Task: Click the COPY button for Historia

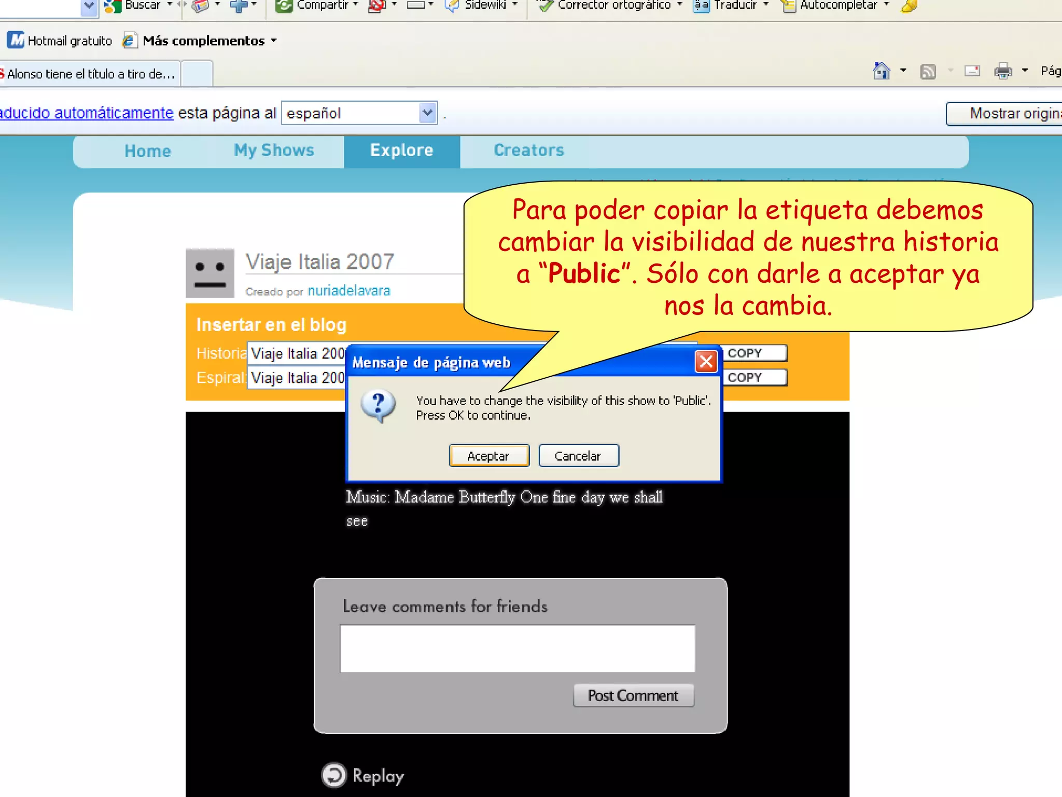Action: [x=755, y=353]
